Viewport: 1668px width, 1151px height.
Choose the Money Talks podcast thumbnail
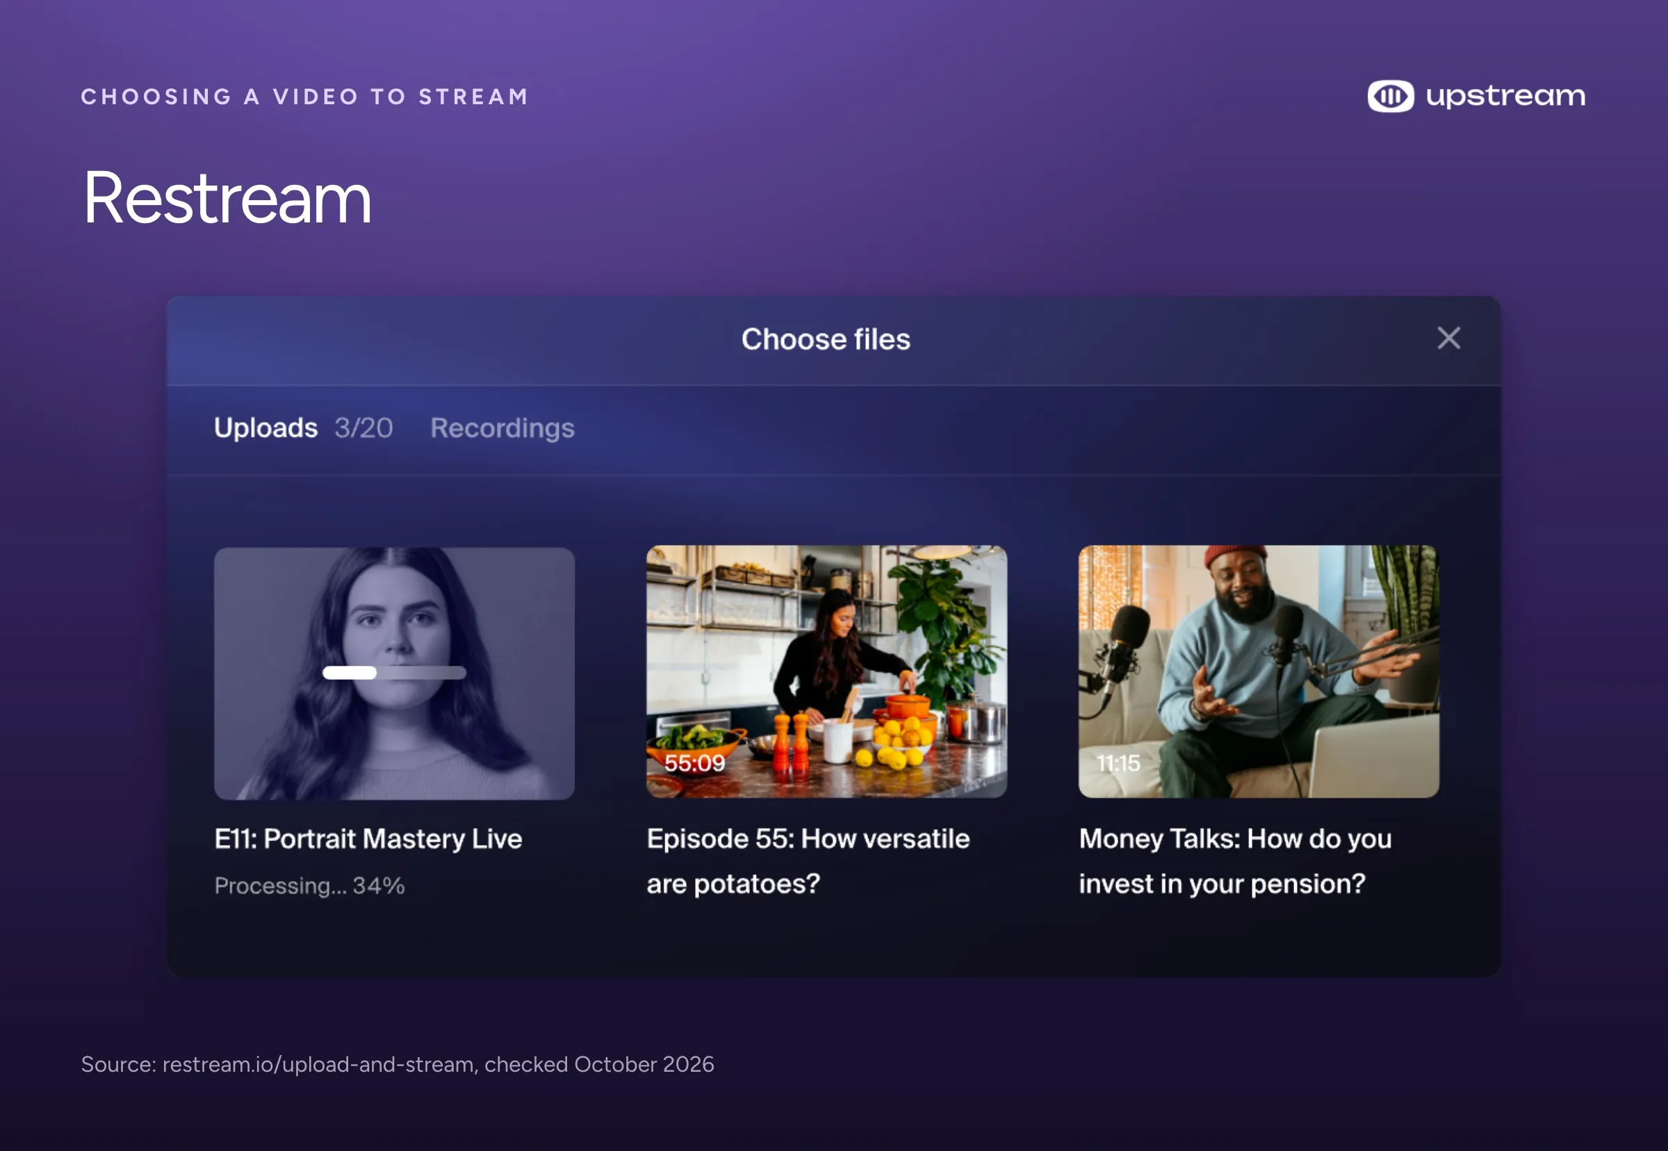coord(1259,671)
